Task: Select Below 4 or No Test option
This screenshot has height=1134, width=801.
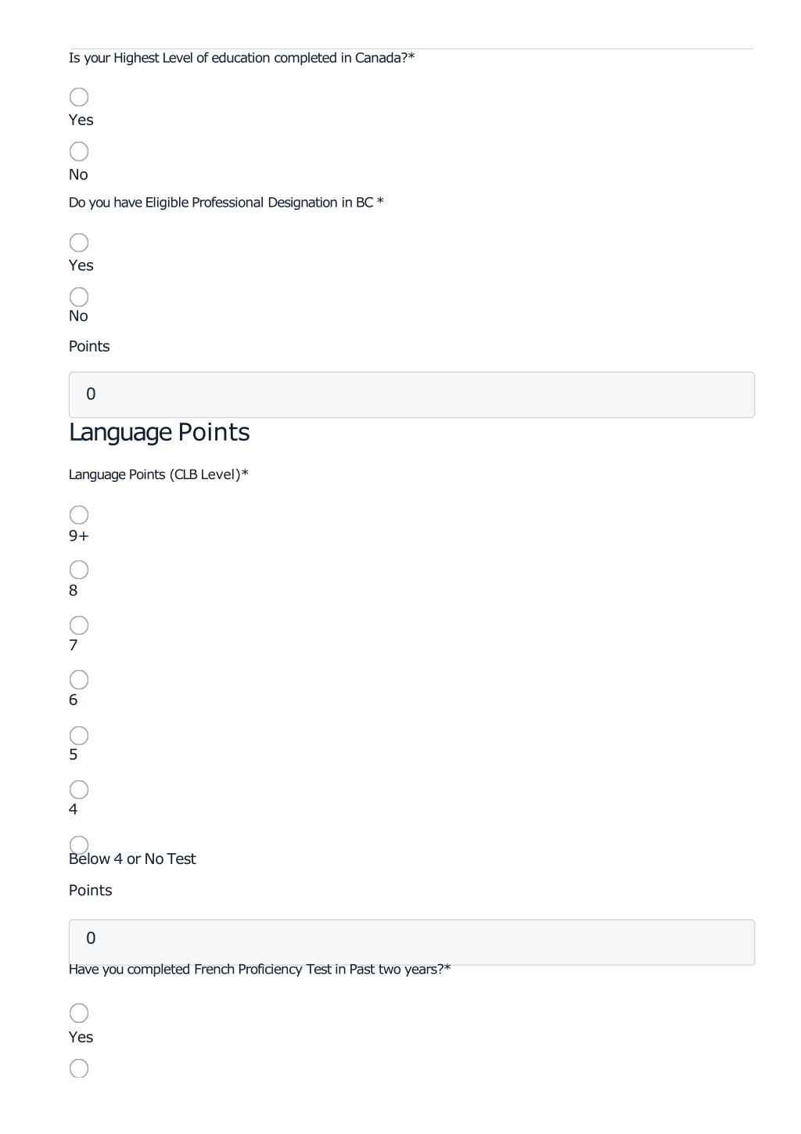Action: point(79,845)
